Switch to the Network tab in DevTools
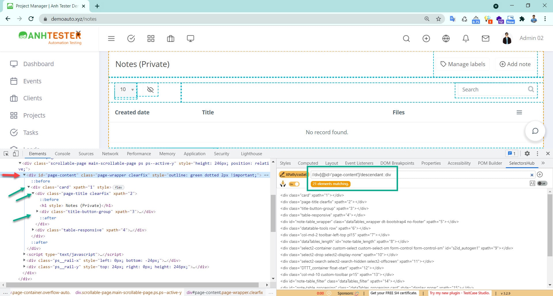Viewport: 553px width, 296px height. [x=110, y=154]
